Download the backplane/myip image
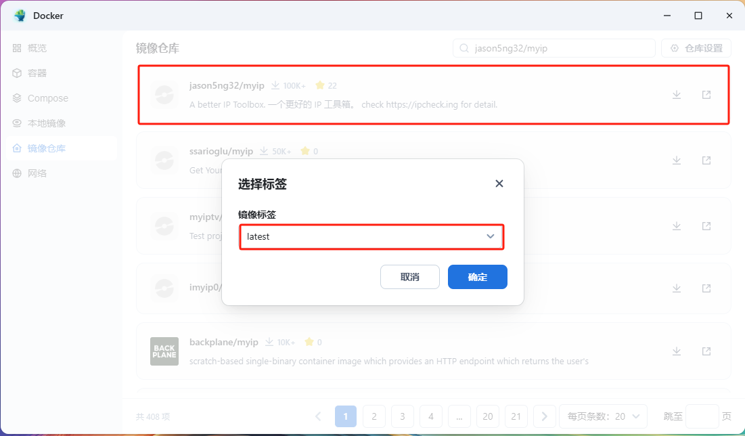 (677, 351)
